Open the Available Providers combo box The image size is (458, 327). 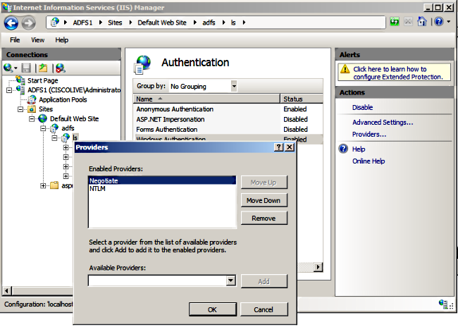tap(162, 280)
